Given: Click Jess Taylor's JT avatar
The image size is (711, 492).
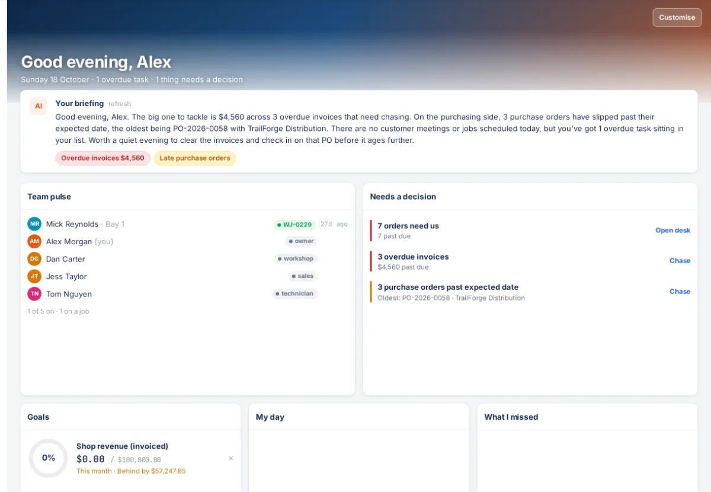Looking at the screenshot, I should 34,276.
